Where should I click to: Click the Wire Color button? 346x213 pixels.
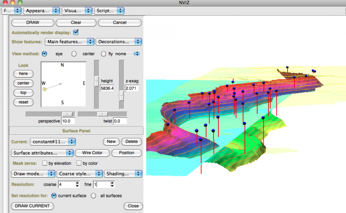pos(92,153)
